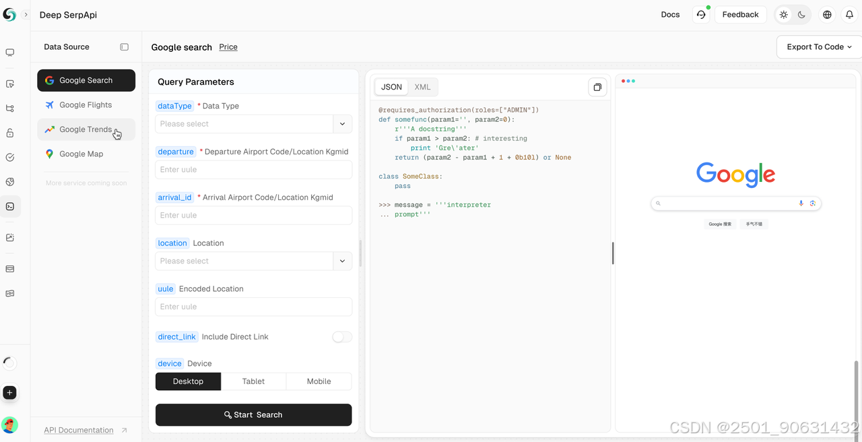
Task: Switch to dark theme moon icon
Action: pyautogui.click(x=801, y=15)
